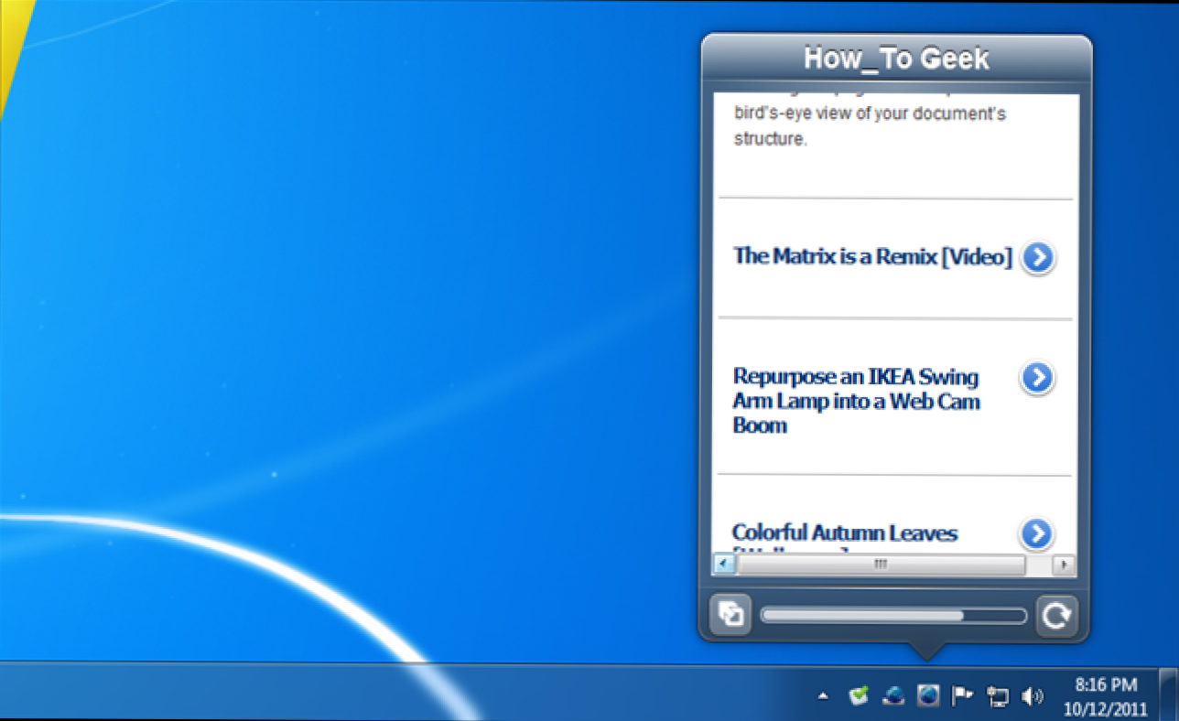The width and height of the screenshot is (1179, 721).
Task: Open the Action Center flag icon
Action: tap(962, 696)
